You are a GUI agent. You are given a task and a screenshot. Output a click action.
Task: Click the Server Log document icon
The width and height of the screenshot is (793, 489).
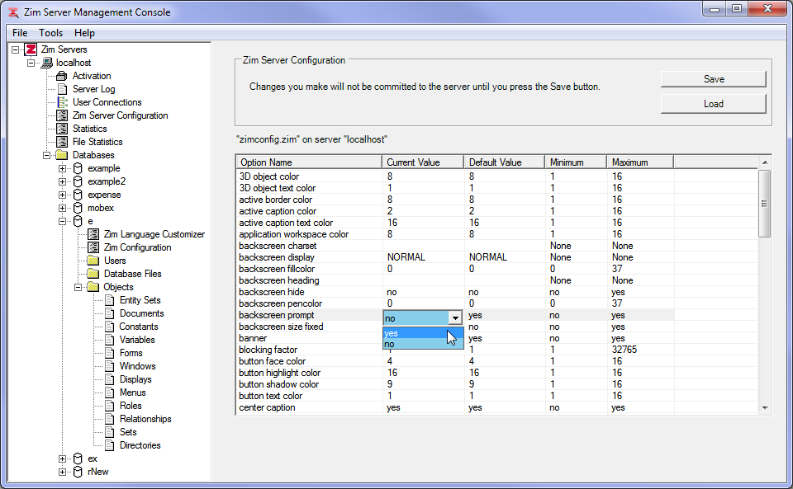pyautogui.click(x=62, y=89)
